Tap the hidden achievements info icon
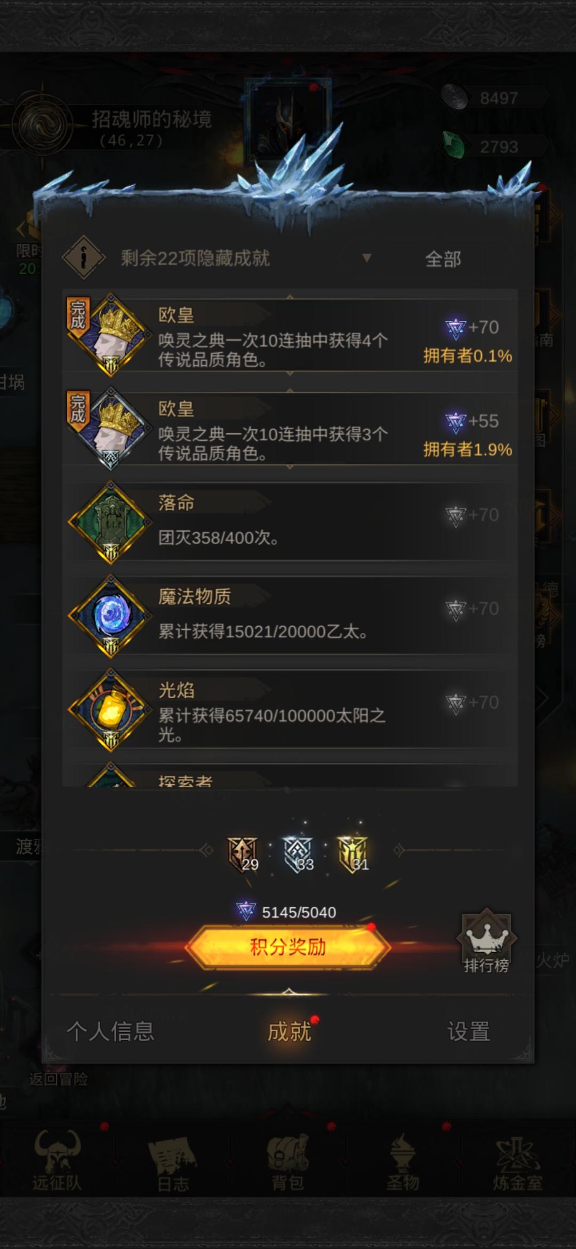This screenshot has width=576, height=1249. 84,258
